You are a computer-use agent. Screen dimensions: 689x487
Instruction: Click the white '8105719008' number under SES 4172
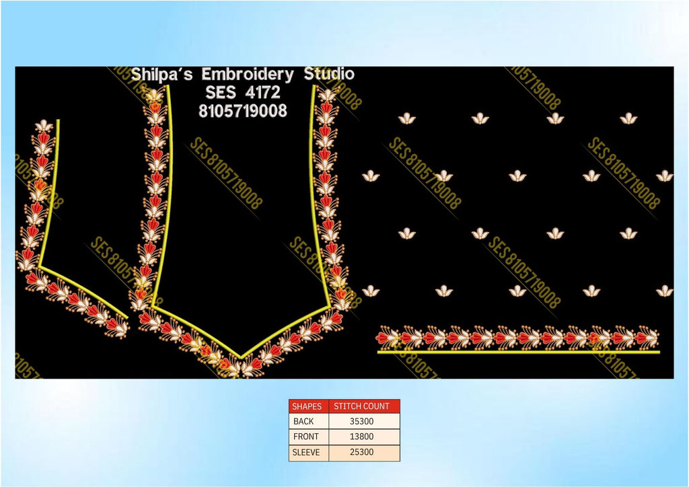tap(242, 111)
